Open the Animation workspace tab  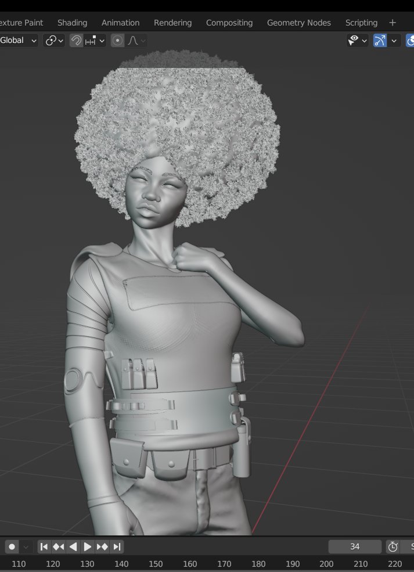pos(120,23)
